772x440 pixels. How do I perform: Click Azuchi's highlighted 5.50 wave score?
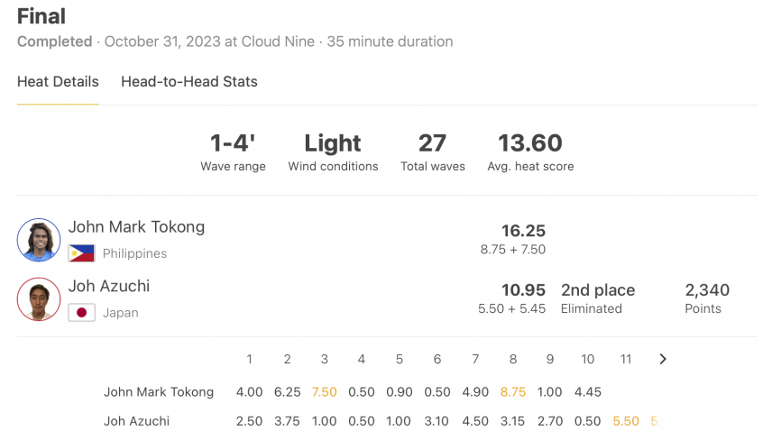point(626,421)
